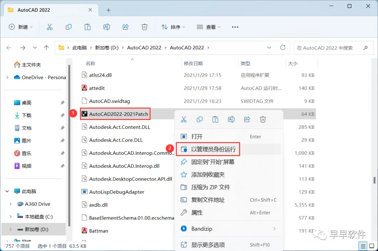This screenshot has width=378, height=251.
Task: Select Compress to ZIP file (压缩为 ZIP 文件)
Action: (x=229, y=187)
